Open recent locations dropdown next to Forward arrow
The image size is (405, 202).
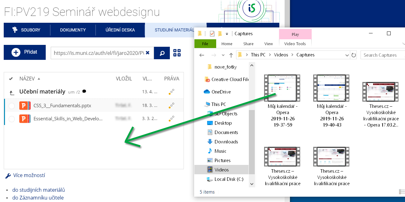coord(223,55)
